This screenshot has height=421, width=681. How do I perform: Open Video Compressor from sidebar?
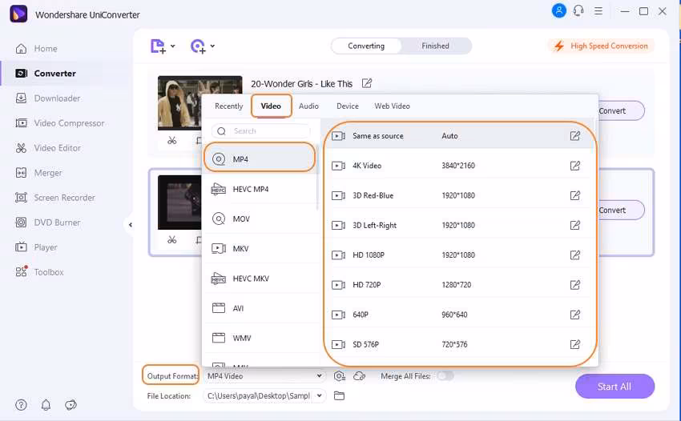[x=60, y=123]
